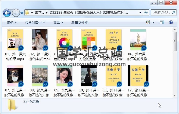Viewport: 179px width, 114px height.
Task: Select video thumbnail 03、第三课颜色的奥秘.mp4
Action: [64, 40]
